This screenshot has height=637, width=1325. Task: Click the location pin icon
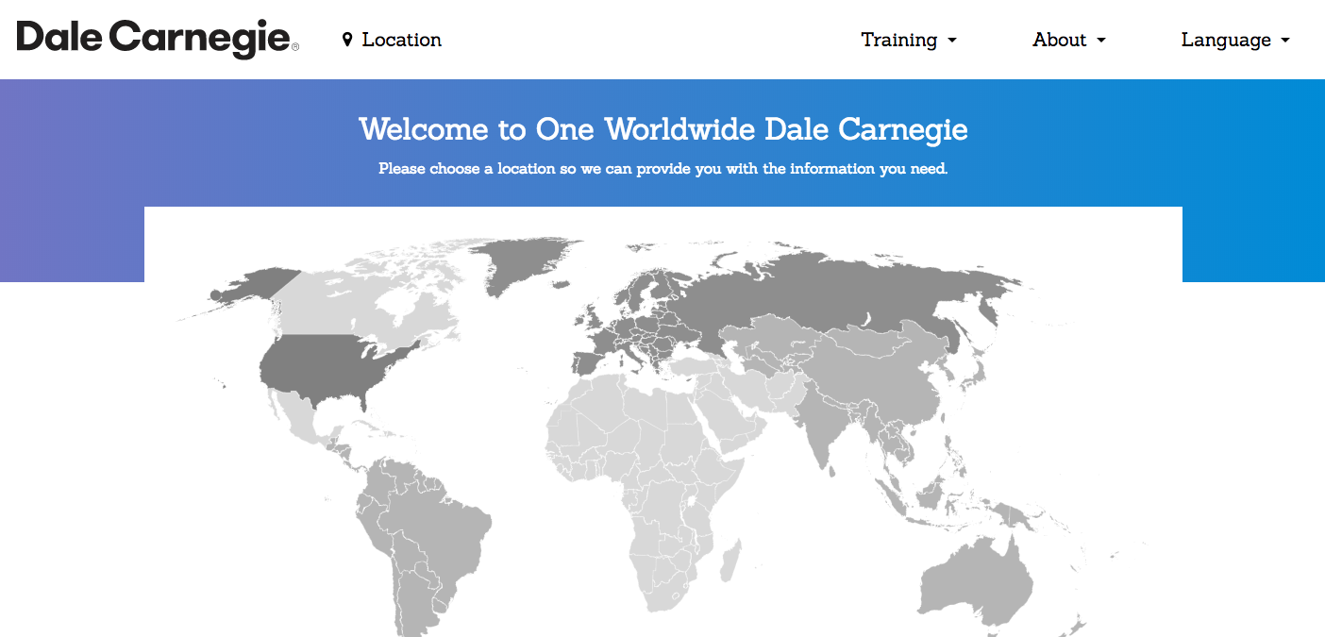point(347,40)
